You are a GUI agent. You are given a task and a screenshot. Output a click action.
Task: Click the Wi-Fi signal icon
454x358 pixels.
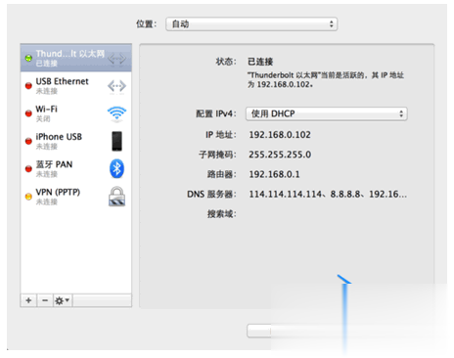tap(116, 113)
